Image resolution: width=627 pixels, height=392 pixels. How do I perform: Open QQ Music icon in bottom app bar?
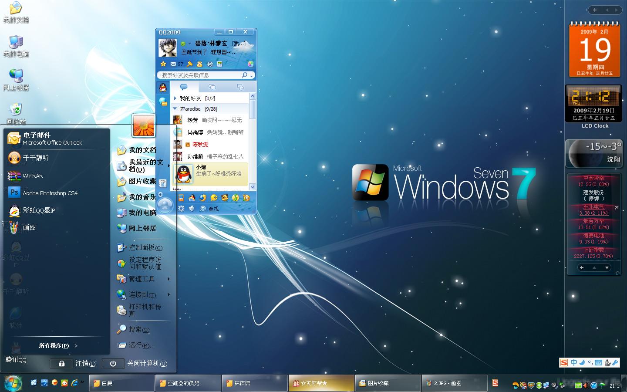click(x=236, y=198)
